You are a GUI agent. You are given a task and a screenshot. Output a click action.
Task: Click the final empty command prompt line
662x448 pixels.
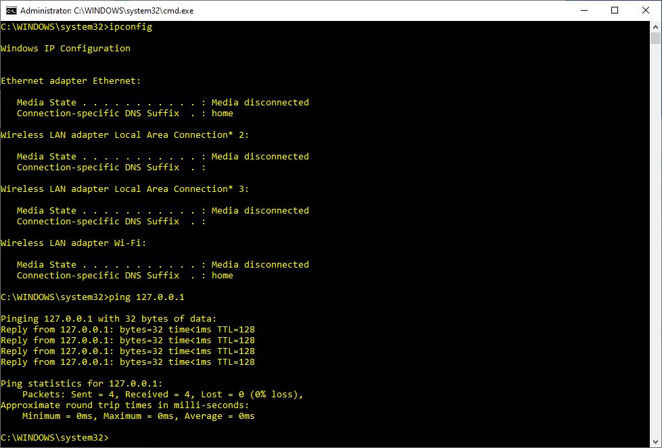[55, 438]
